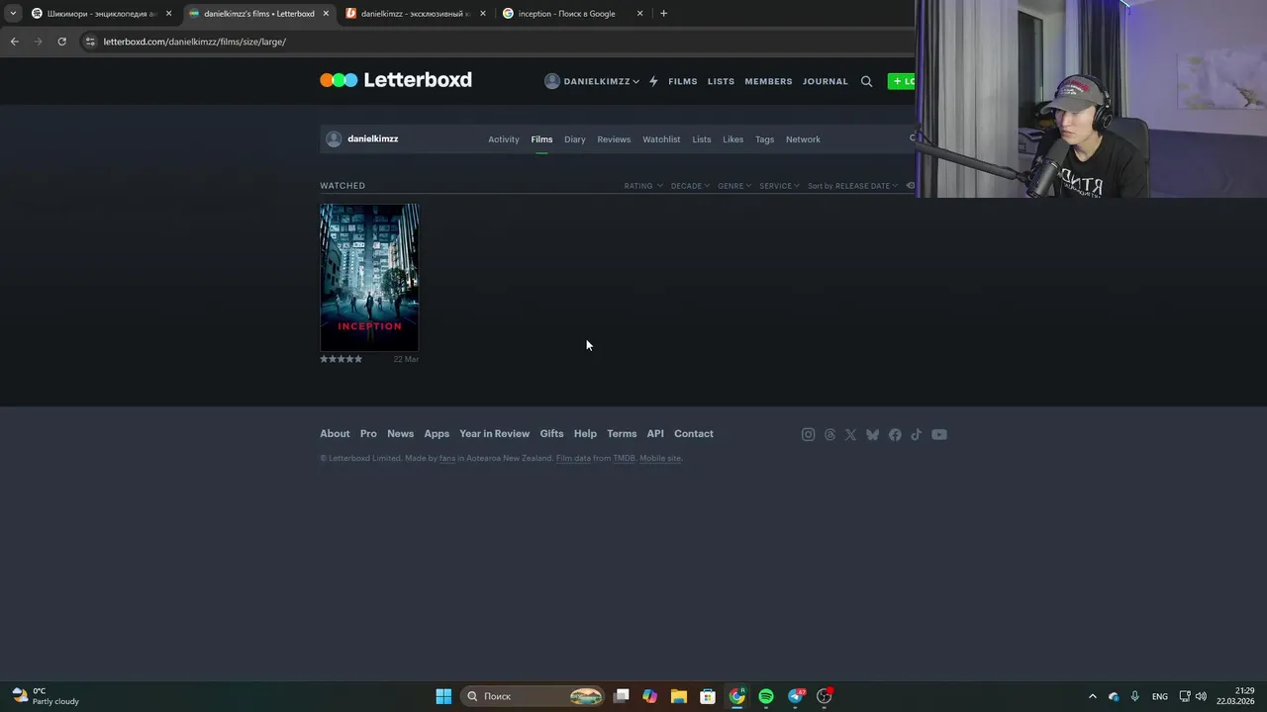The image size is (1267, 712).
Task: Open the Year in Review footer link
Action: (x=494, y=434)
